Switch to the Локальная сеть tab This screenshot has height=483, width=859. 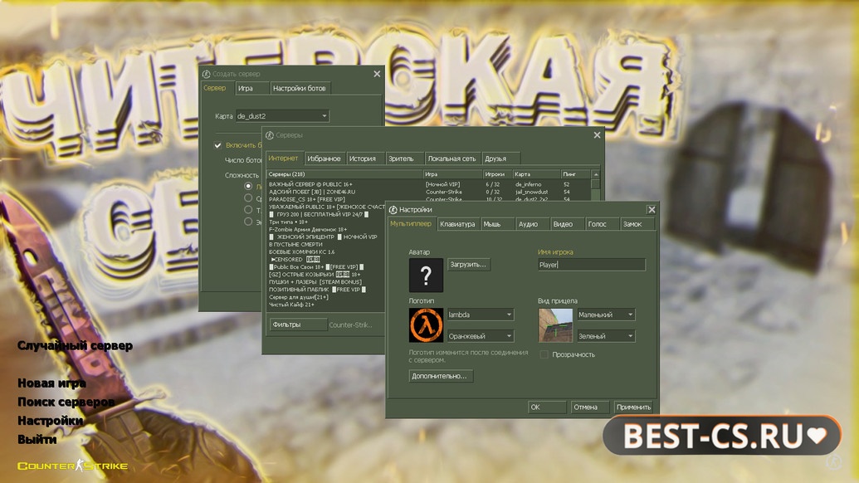pos(452,159)
